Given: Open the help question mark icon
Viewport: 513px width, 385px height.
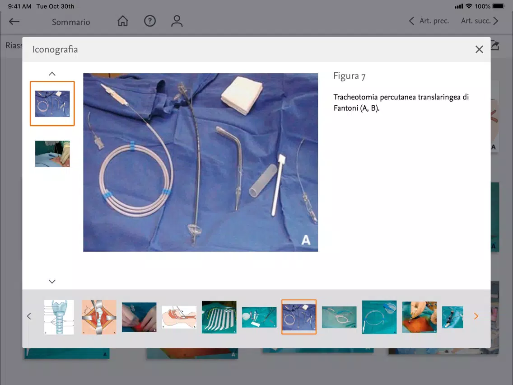Looking at the screenshot, I should pyautogui.click(x=150, y=21).
